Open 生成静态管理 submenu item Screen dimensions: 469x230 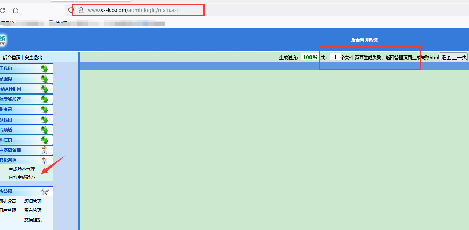click(22, 169)
